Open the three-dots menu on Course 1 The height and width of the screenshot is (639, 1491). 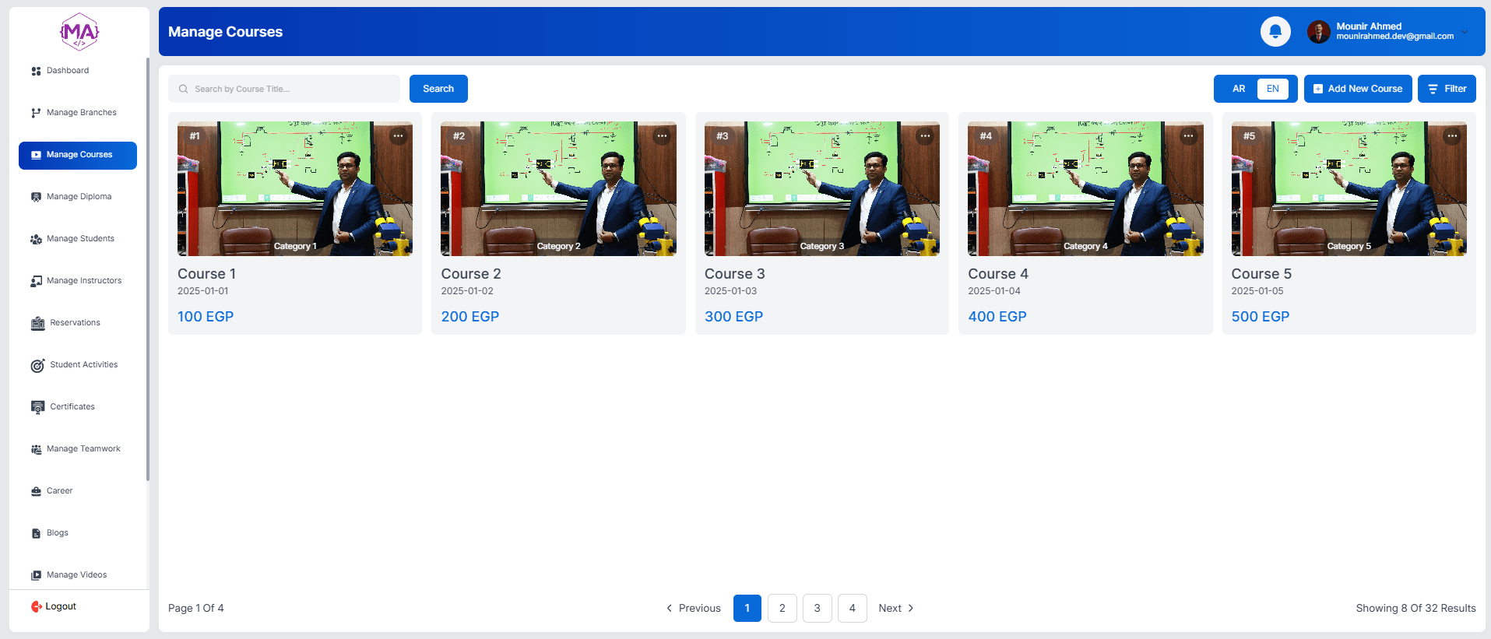pos(398,135)
